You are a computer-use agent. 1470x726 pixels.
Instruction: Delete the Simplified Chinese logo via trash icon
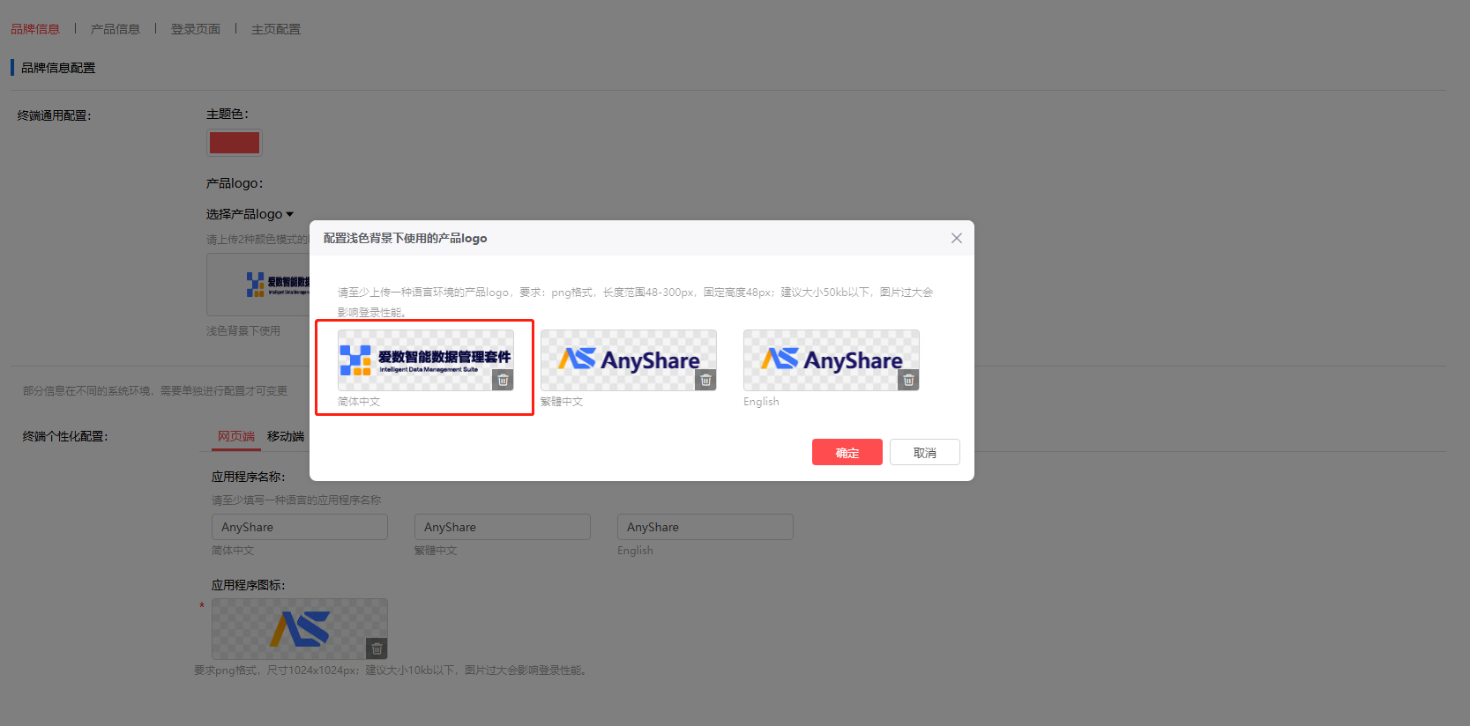pyautogui.click(x=503, y=380)
